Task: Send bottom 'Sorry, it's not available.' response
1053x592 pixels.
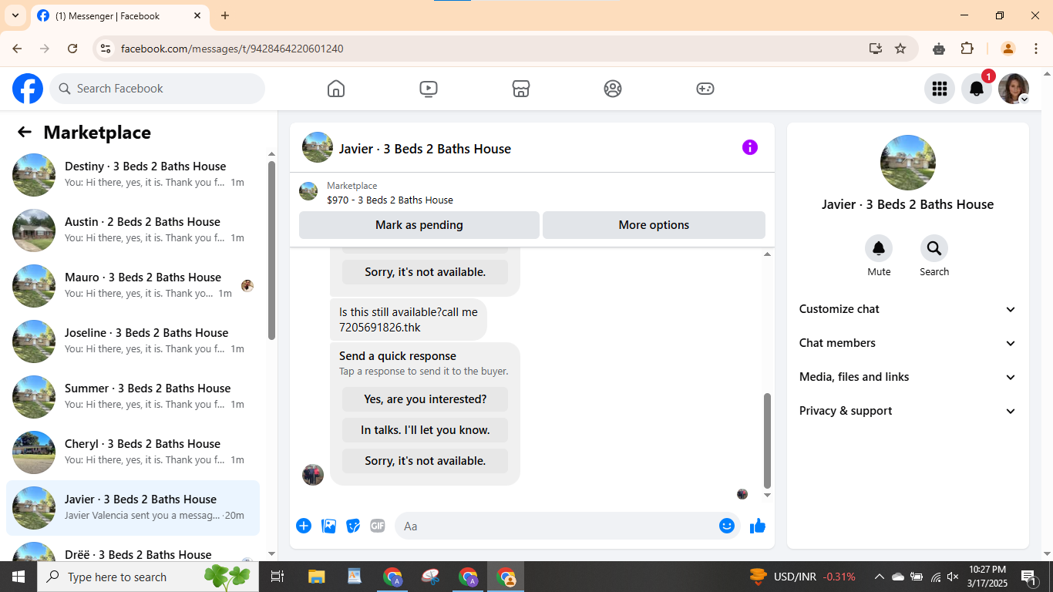Action: point(425,461)
